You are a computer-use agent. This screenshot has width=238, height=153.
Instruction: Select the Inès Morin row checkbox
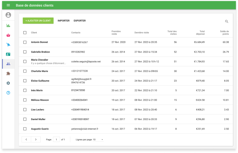[25, 90]
